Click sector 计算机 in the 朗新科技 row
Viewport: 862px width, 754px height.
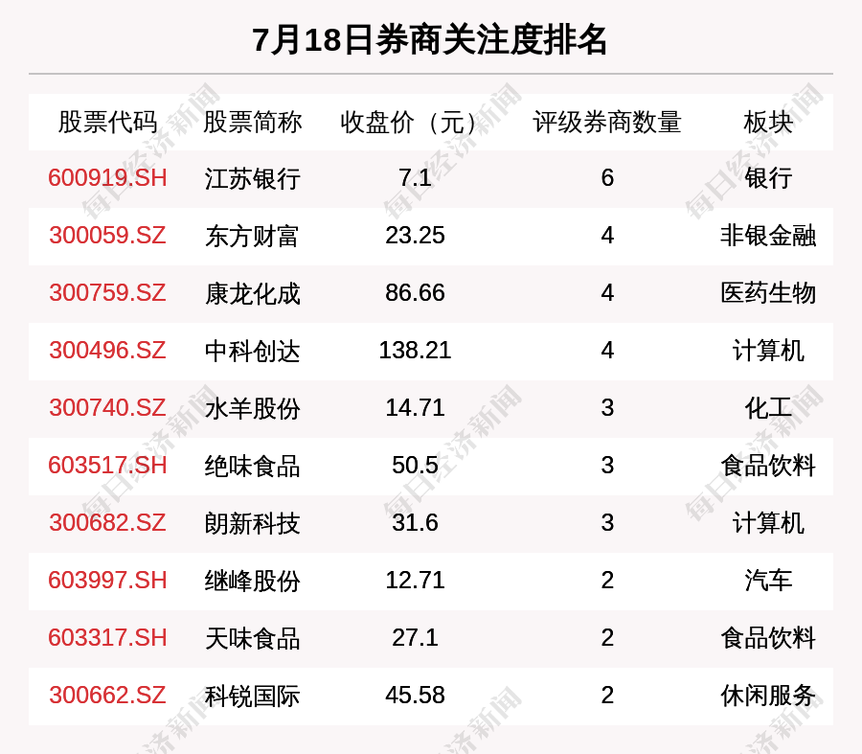pyautogui.click(x=768, y=524)
